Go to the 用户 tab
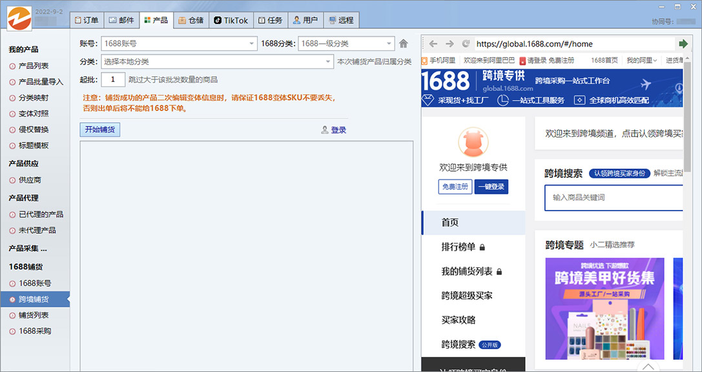702x372 pixels. pyautogui.click(x=305, y=20)
